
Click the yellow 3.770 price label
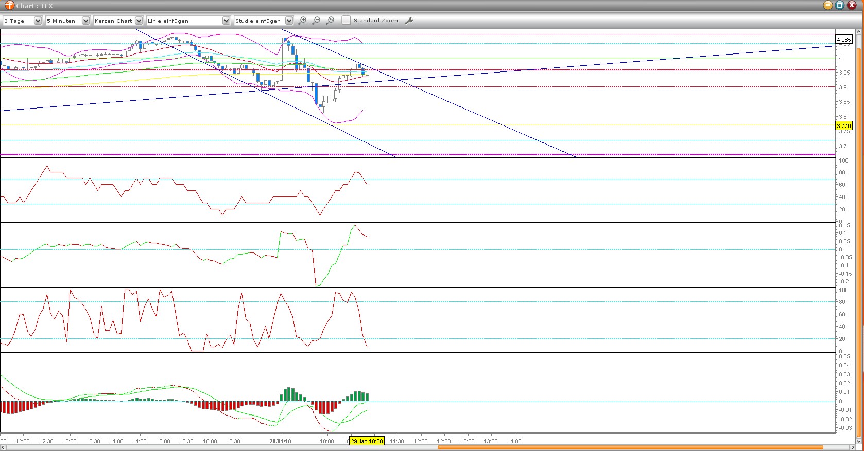coord(844,125)
